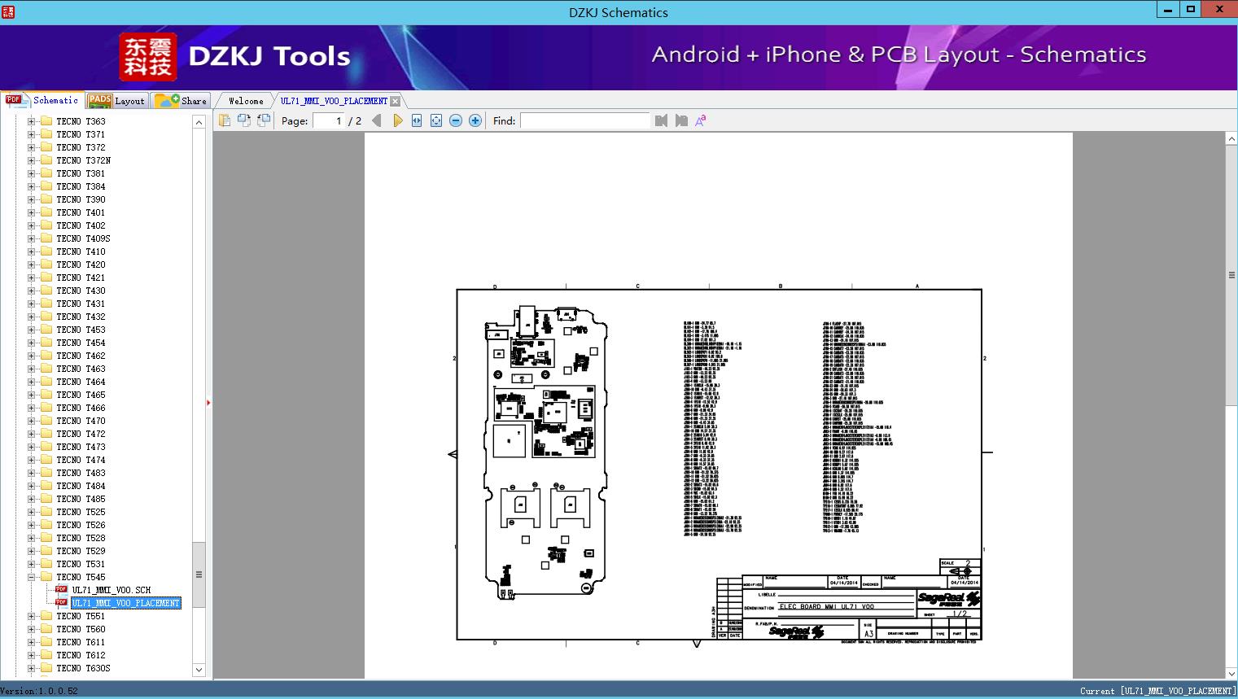The image size is (1238, 699).
Task: Close the UL71_MMI_V00_PLACEMENT tab
Action: point(395,101)
